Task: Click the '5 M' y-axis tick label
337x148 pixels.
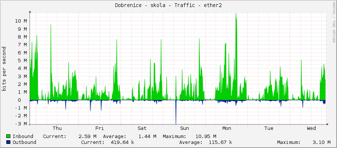Action: click(x=23, y=60)
